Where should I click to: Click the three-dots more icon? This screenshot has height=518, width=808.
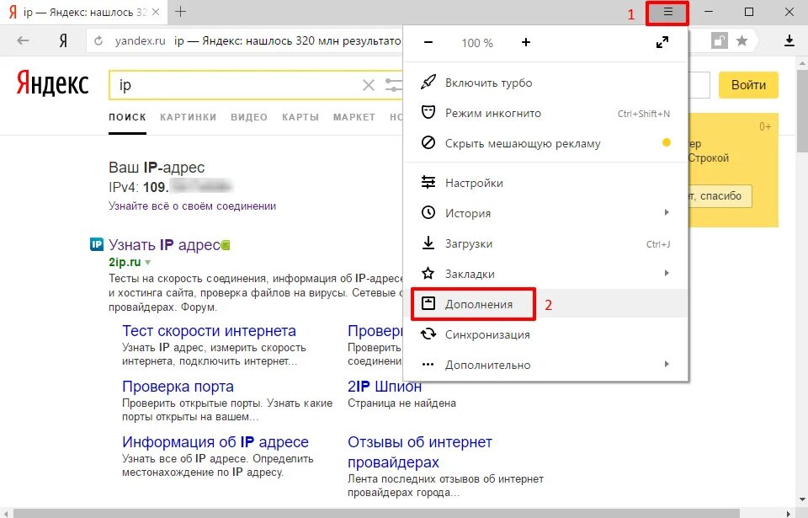coord(428,364)
